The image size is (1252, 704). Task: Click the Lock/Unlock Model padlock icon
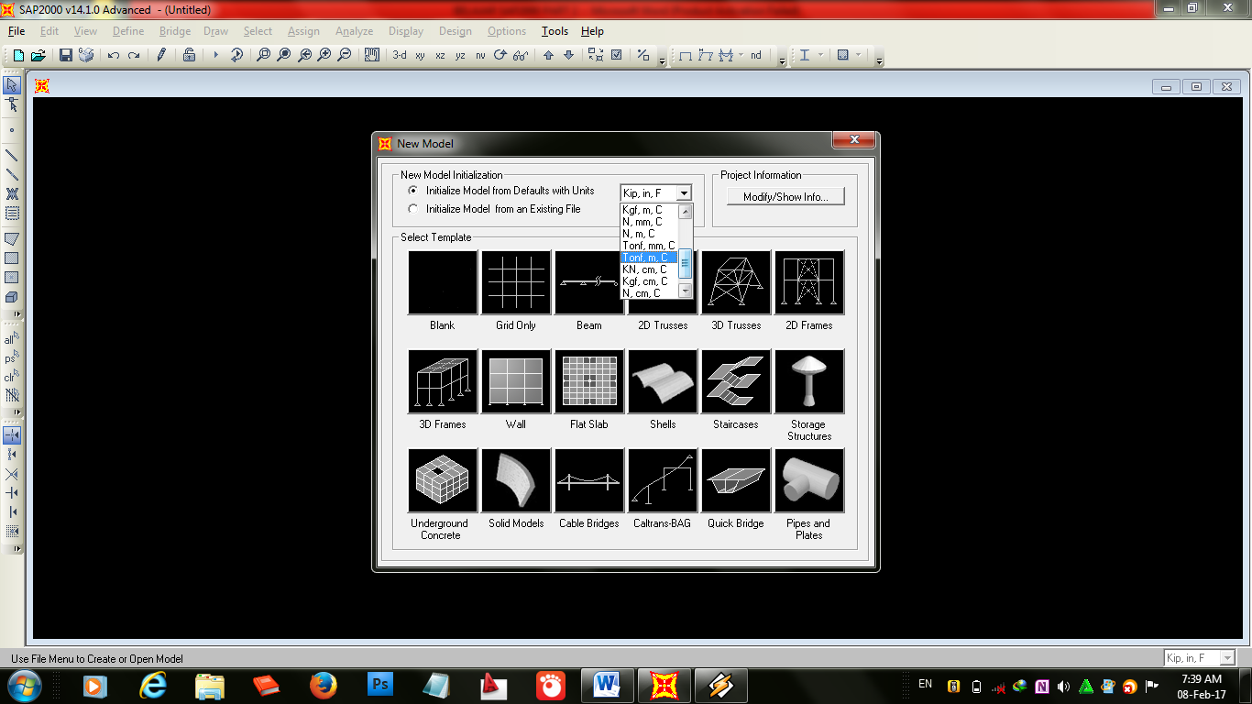tap(189, 55)
